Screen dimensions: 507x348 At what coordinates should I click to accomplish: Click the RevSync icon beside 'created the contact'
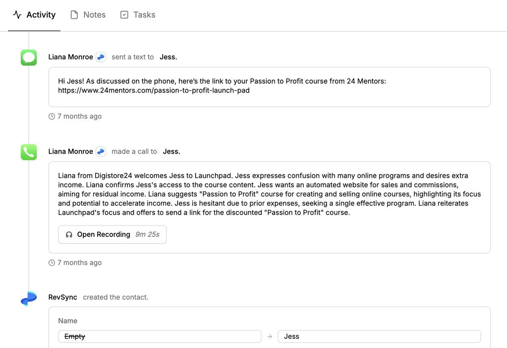[x=28, y=298]
